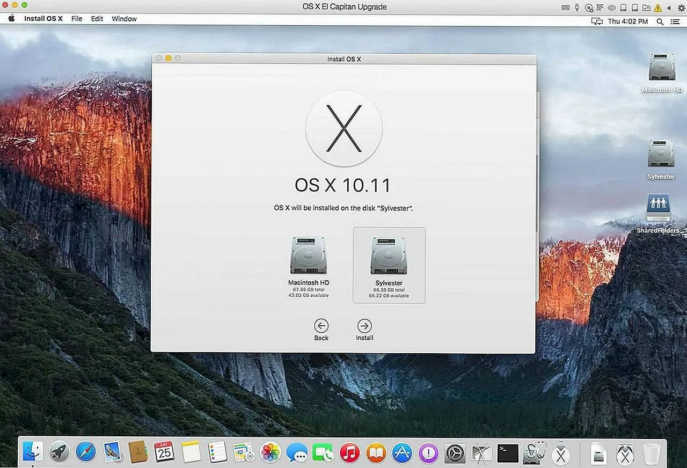
Task: Click the keyboard status icon in title bar
Action: (566, 8)
